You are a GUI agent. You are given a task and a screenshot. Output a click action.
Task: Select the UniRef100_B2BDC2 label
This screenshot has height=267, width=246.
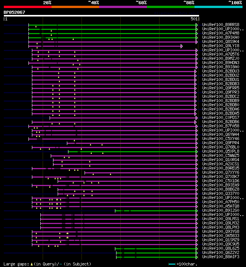221,96
